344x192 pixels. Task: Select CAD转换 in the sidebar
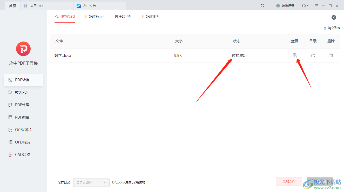click(23, 155)
